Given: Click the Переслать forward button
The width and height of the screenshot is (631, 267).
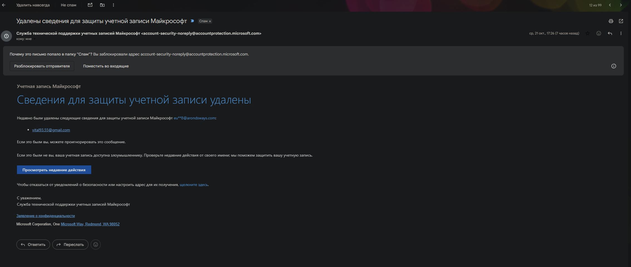Looking at the screenshot, I should (70, 245).
